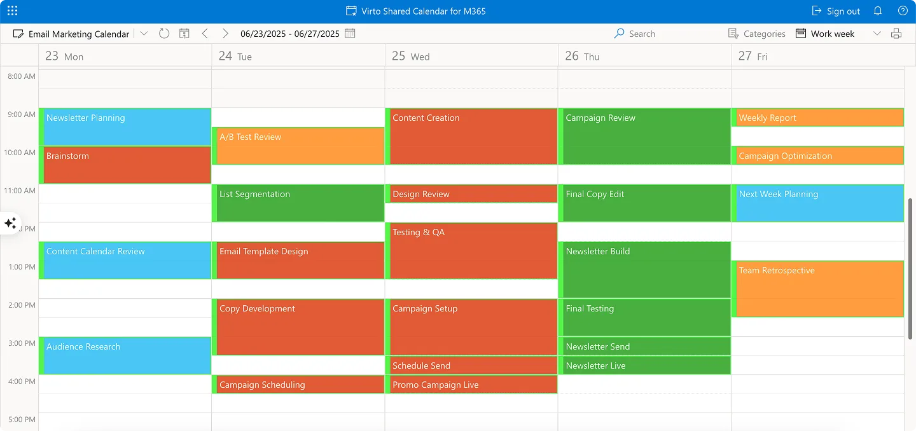The width and height of the screenshot is (916, 431).
Task: Sign out of the account
Action: tap(835, 11)
